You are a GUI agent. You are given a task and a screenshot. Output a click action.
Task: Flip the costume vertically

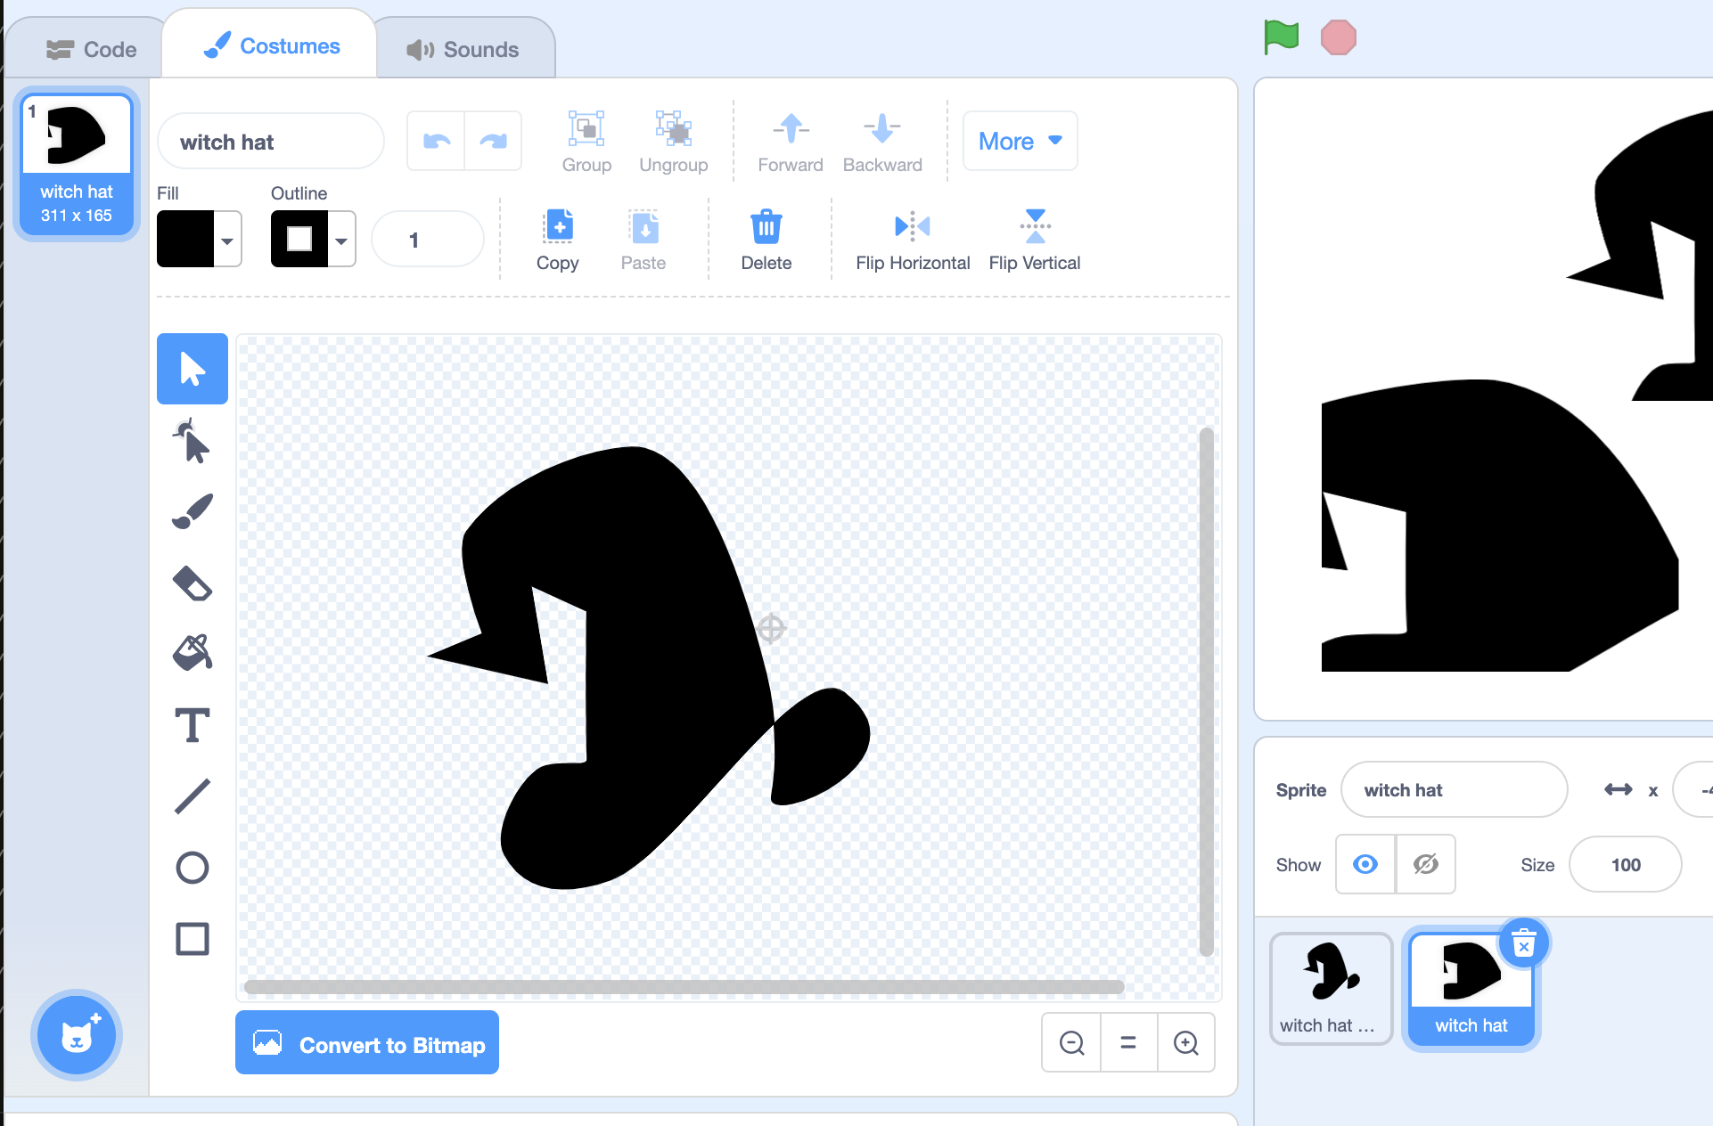coord(1035,241)
